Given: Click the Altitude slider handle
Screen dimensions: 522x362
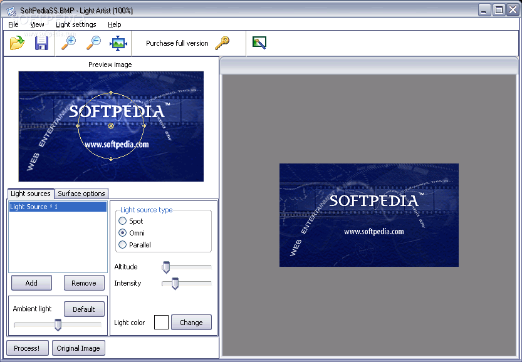Looking at the screenshot, I should tap(166, 267).
